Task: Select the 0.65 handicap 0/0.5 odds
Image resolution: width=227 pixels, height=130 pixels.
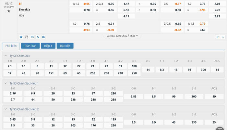Action: coord(172,24)
